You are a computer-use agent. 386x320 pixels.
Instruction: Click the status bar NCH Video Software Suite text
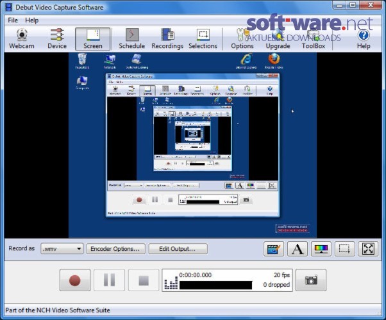point(58,310)
